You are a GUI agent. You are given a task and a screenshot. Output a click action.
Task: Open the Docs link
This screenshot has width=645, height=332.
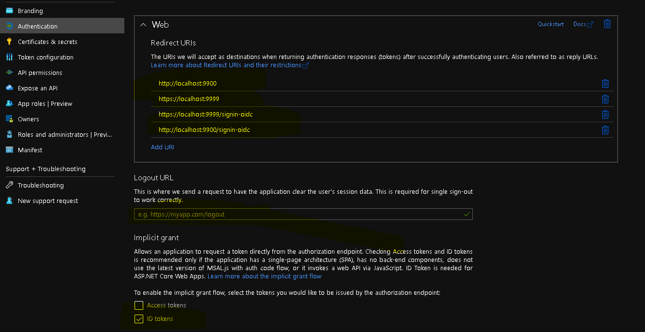pos(579,24)
